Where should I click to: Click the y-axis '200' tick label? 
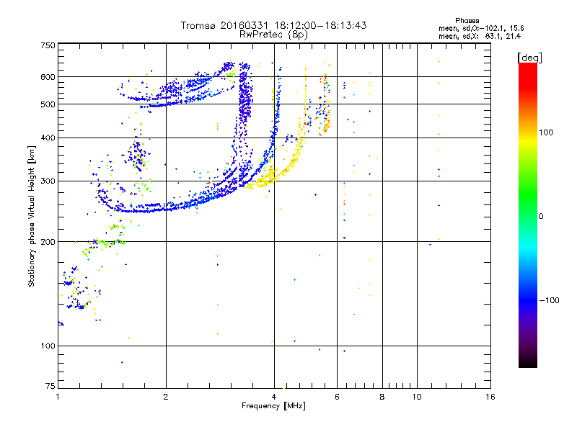pyautogui.click(x=48, y=242)
